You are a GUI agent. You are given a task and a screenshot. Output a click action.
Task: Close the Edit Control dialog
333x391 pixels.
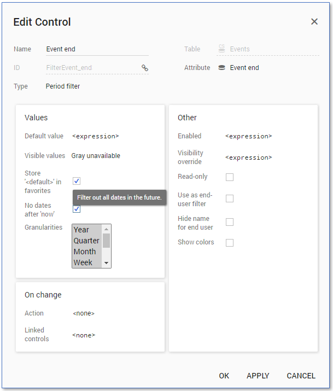[x=314, y=22]
